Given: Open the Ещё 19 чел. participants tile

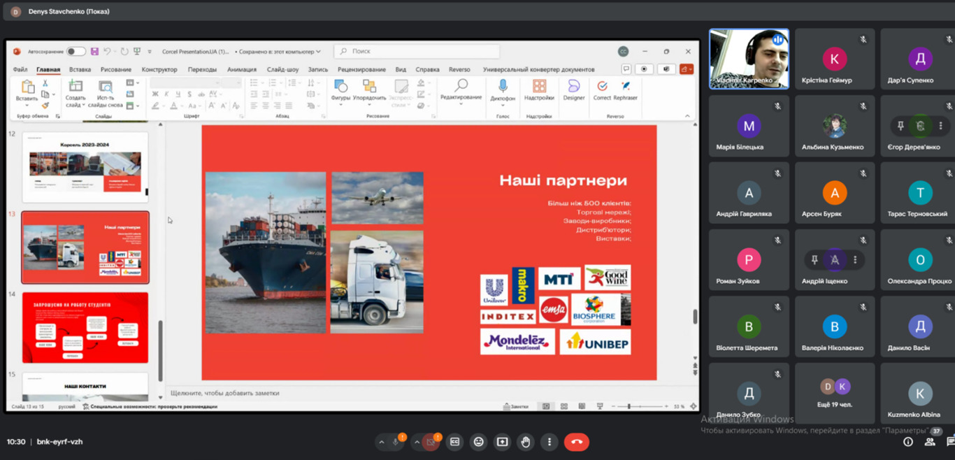Looking at the screenshot, I should click(835, 392).
